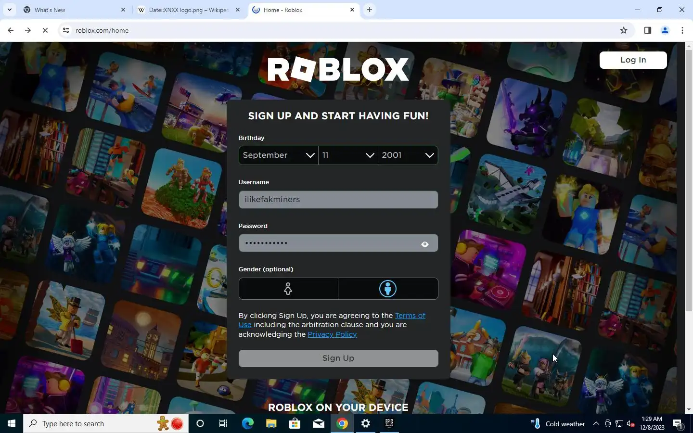Image resolution: width=693 pixels, height=433 pixels.
Task: View site information icon in address bar
Action: pyautogui.click(x=66, y=30)
